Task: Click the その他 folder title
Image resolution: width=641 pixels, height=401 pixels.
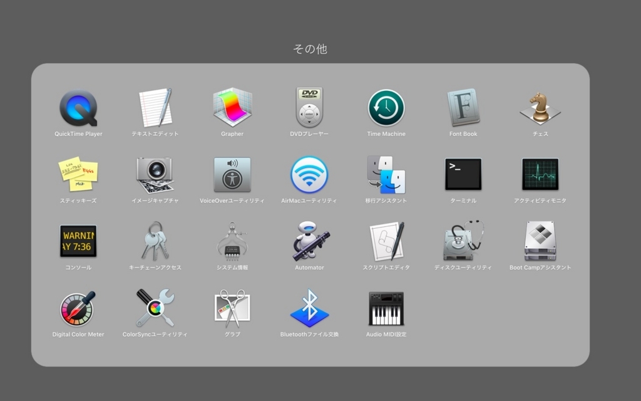Action: pos(310,49)
